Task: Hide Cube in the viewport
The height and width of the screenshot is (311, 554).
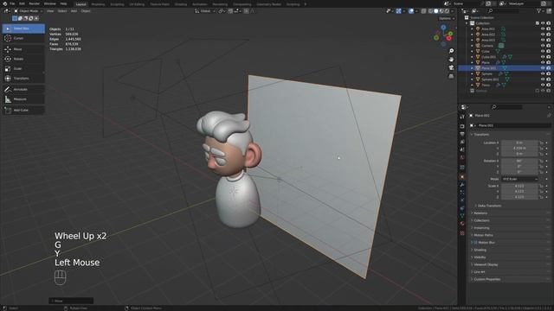Action: tap(543, 51)
